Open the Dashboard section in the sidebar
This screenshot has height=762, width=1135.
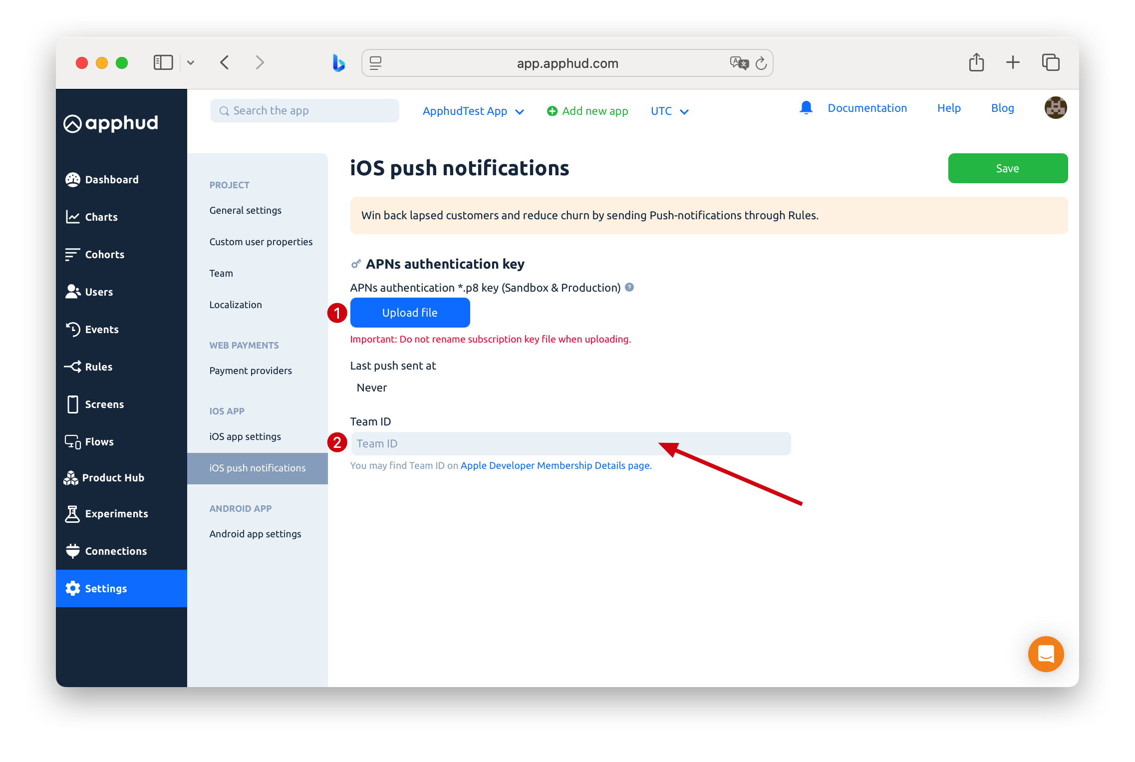point(112,179)
